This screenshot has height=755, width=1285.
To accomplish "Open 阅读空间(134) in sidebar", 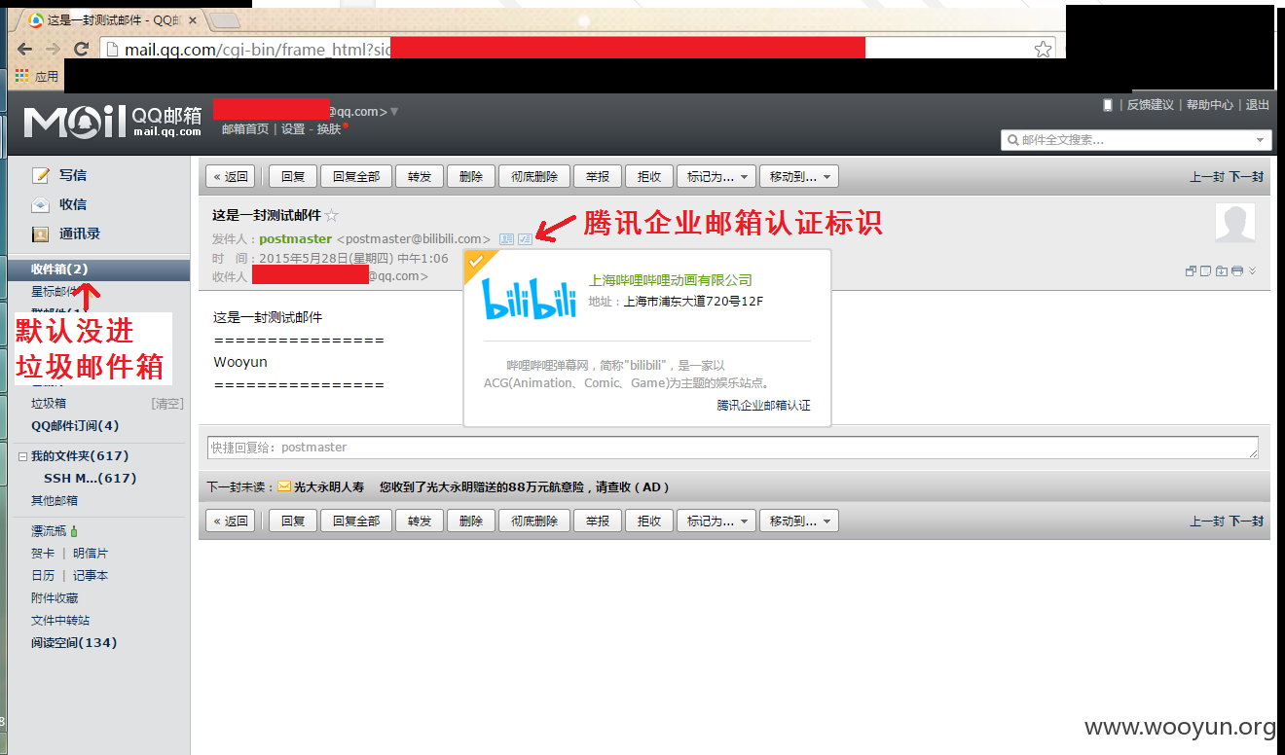I will [74, 643].
